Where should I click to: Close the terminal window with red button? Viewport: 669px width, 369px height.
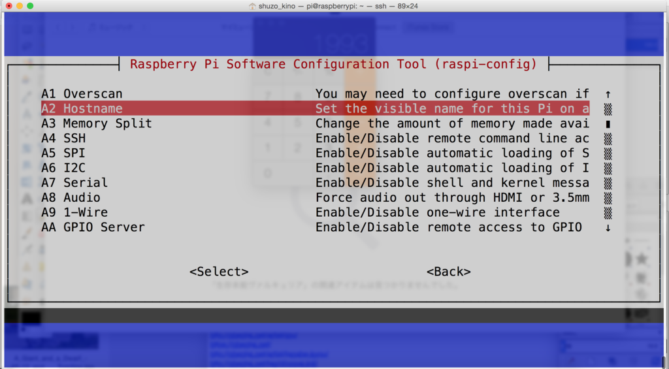pos(9,6)
